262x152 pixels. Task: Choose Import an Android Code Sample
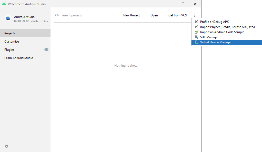click(226, 32)
